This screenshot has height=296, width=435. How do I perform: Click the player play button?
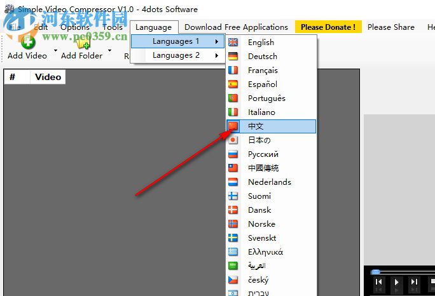click(396, 282)
